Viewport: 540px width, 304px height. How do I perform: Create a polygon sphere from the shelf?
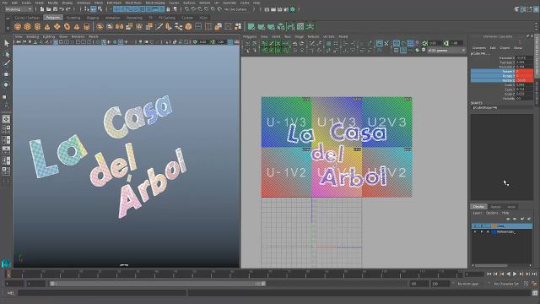[18, 26]
